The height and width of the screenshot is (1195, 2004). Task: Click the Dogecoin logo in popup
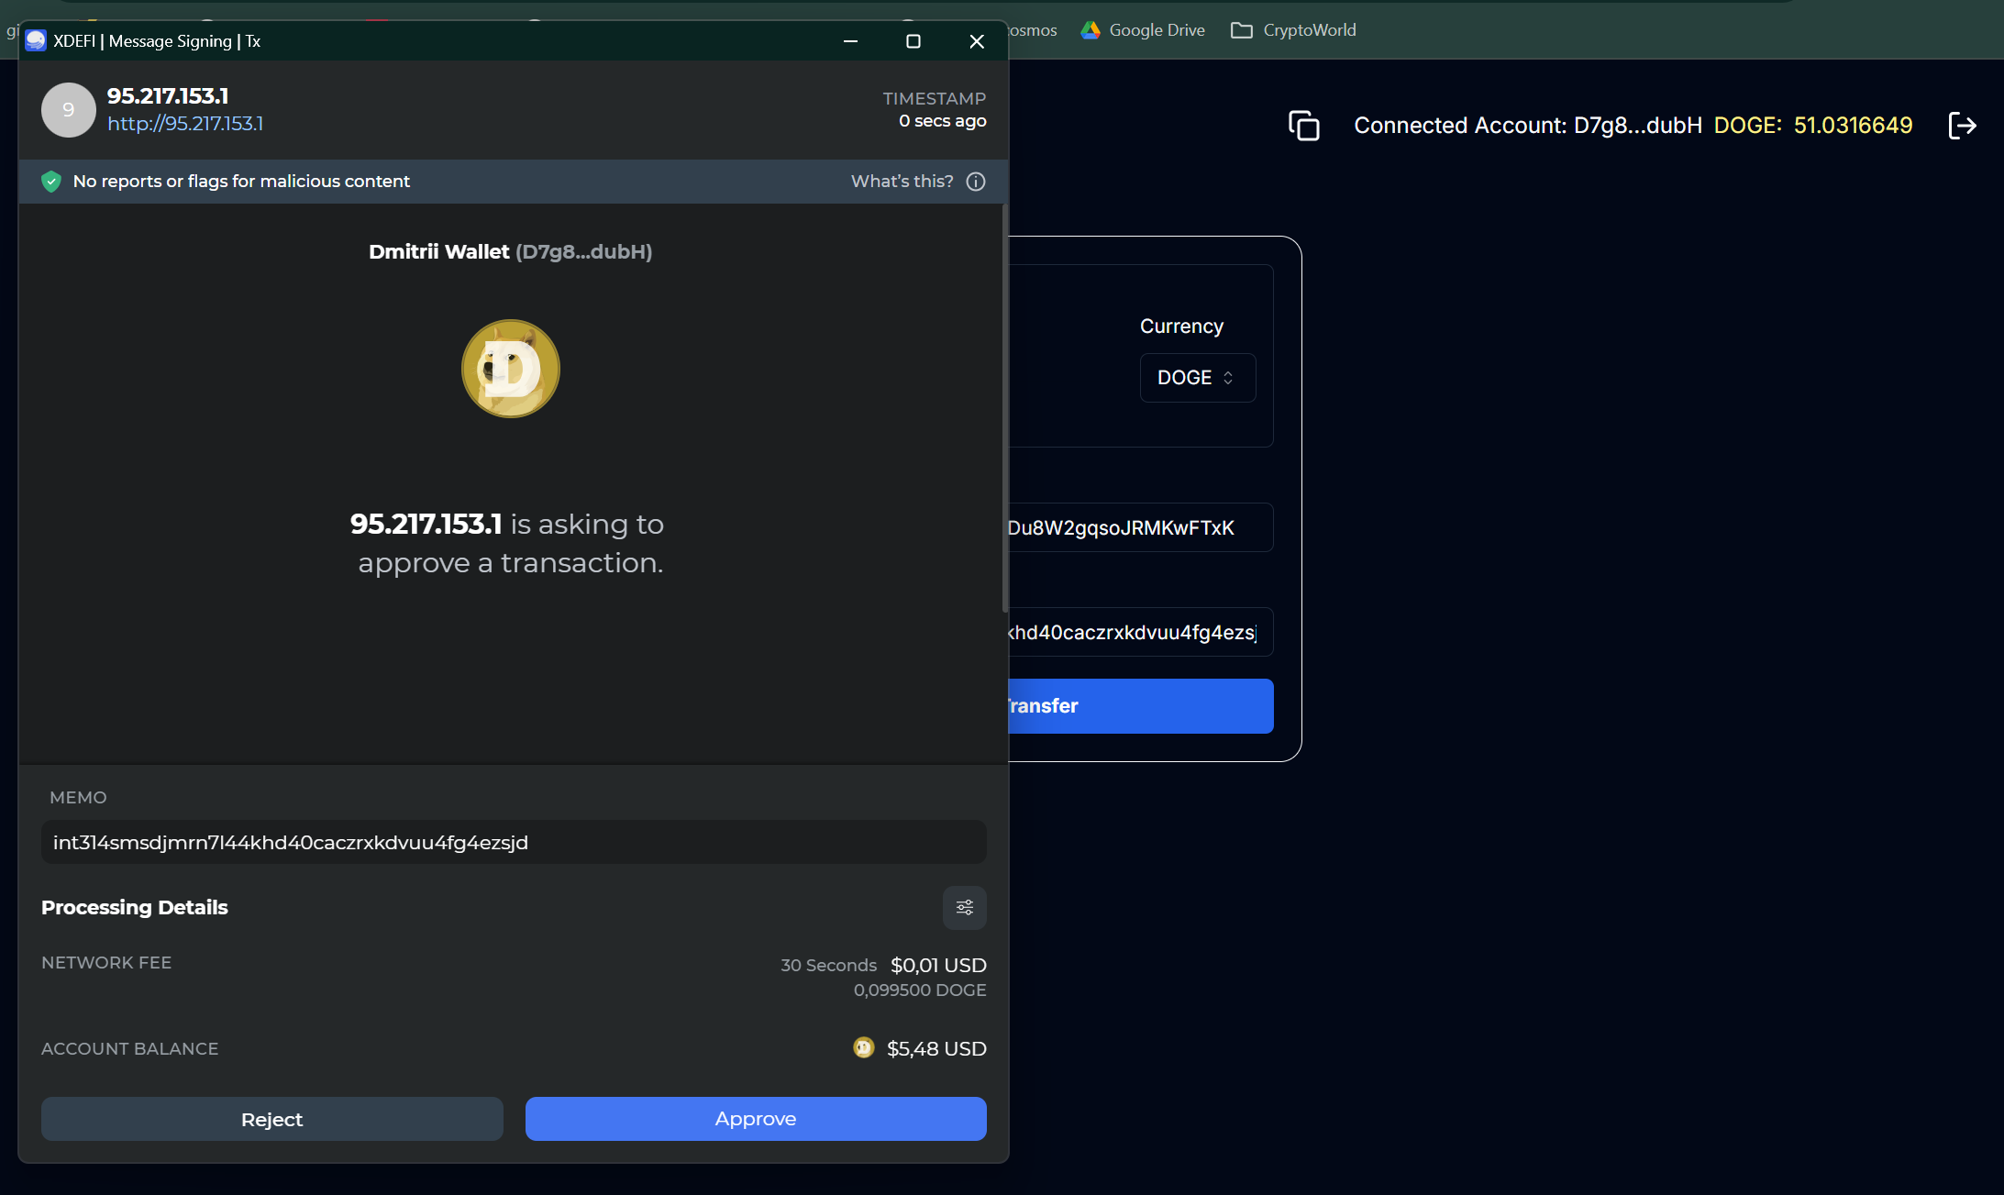[x=511, y=369]
